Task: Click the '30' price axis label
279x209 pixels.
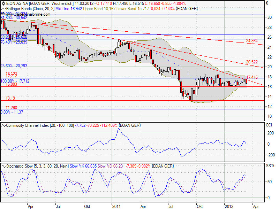Action: coord(270,17)
